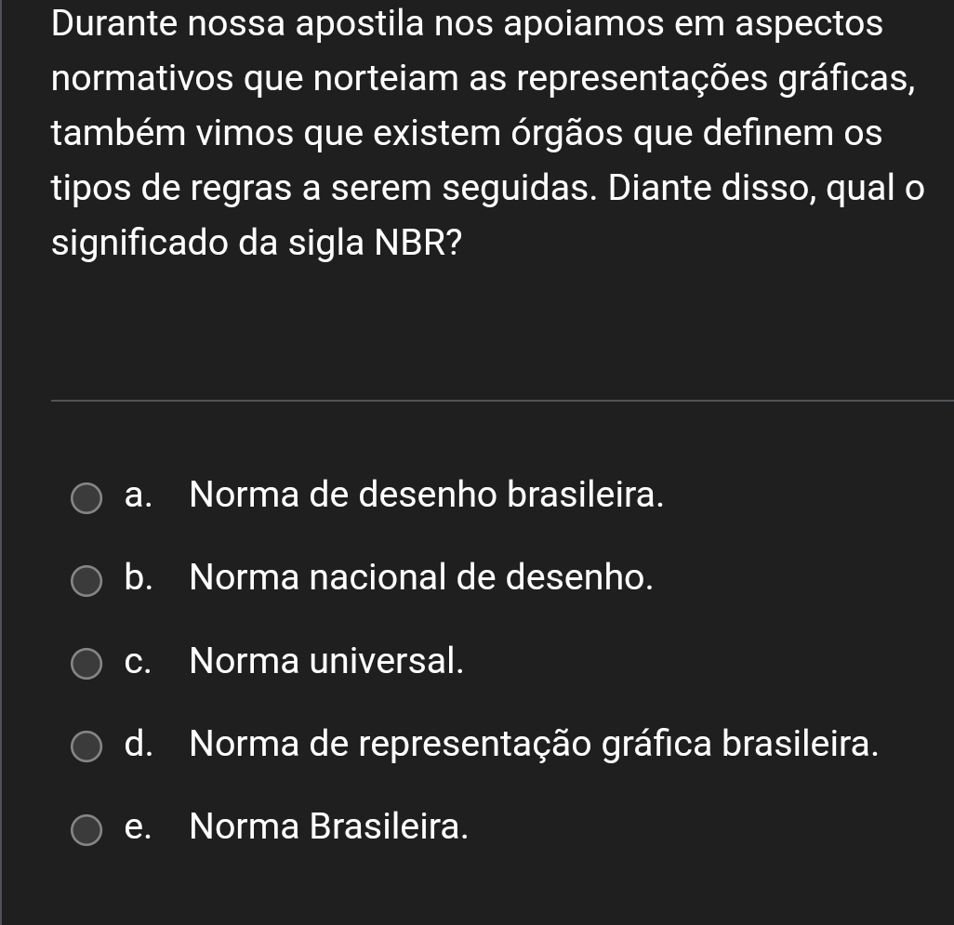Screen dimensions: 954x925
Task: Pick the radio button for option e
Action: coord(88,830)
